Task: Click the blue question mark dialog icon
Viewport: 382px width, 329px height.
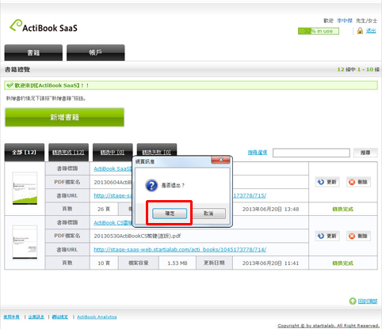Action: tap(151, 186)
